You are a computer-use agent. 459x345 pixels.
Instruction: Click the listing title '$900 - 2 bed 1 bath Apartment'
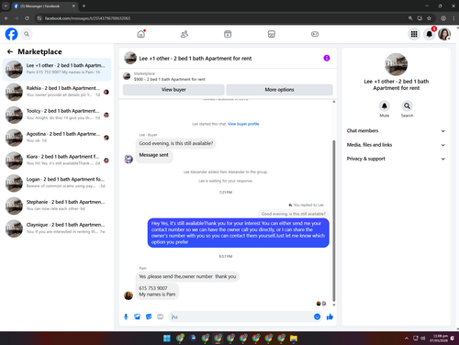coord(170,79)
